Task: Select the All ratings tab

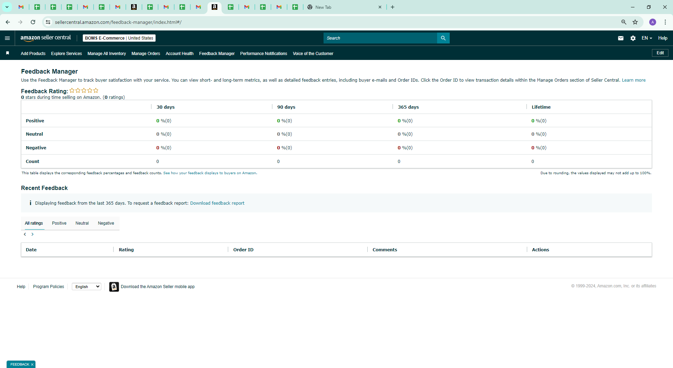Action: [34, 223]
